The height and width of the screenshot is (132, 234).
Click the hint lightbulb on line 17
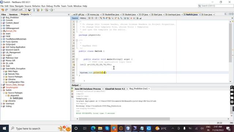tap(74, 65)
